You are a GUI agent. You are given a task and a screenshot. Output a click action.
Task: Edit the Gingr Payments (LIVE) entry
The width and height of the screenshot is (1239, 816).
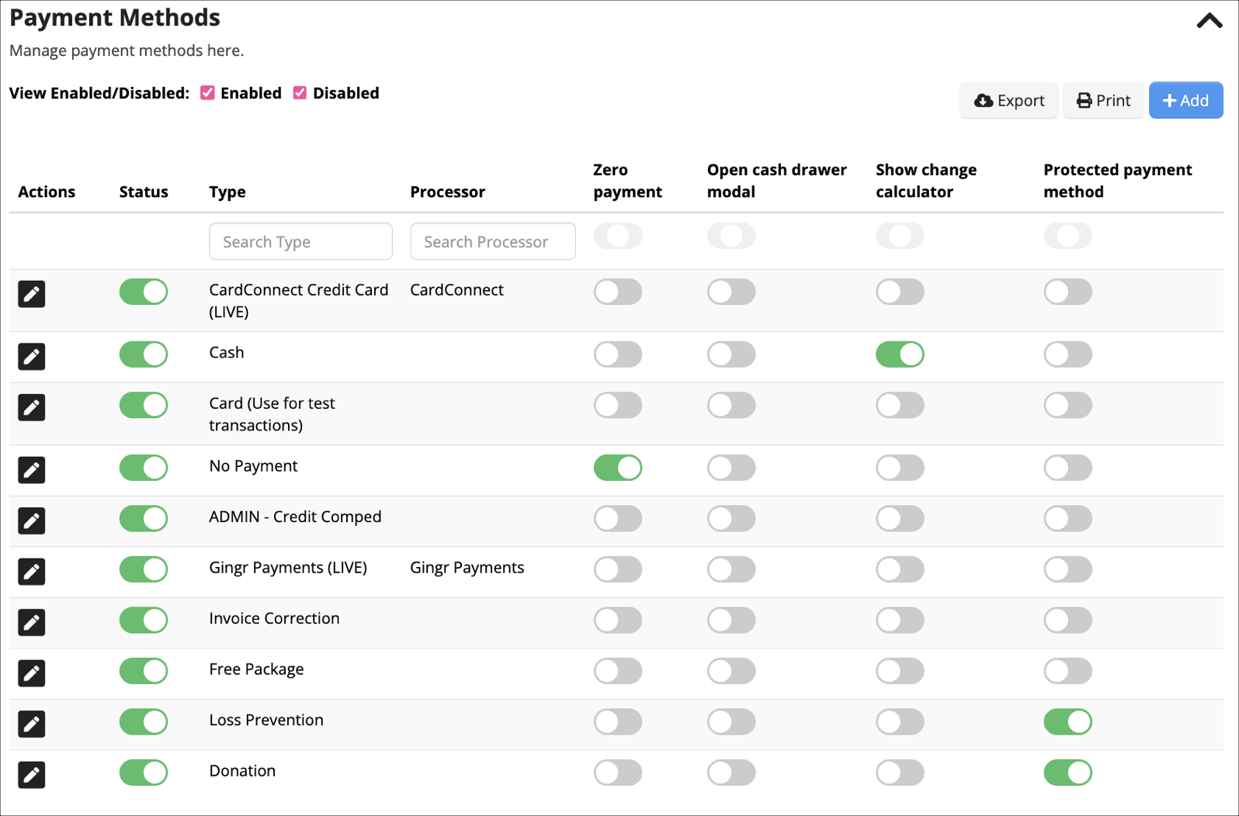[x=32, y=572]
